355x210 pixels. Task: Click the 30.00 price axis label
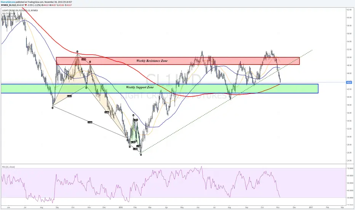(349, 137)
